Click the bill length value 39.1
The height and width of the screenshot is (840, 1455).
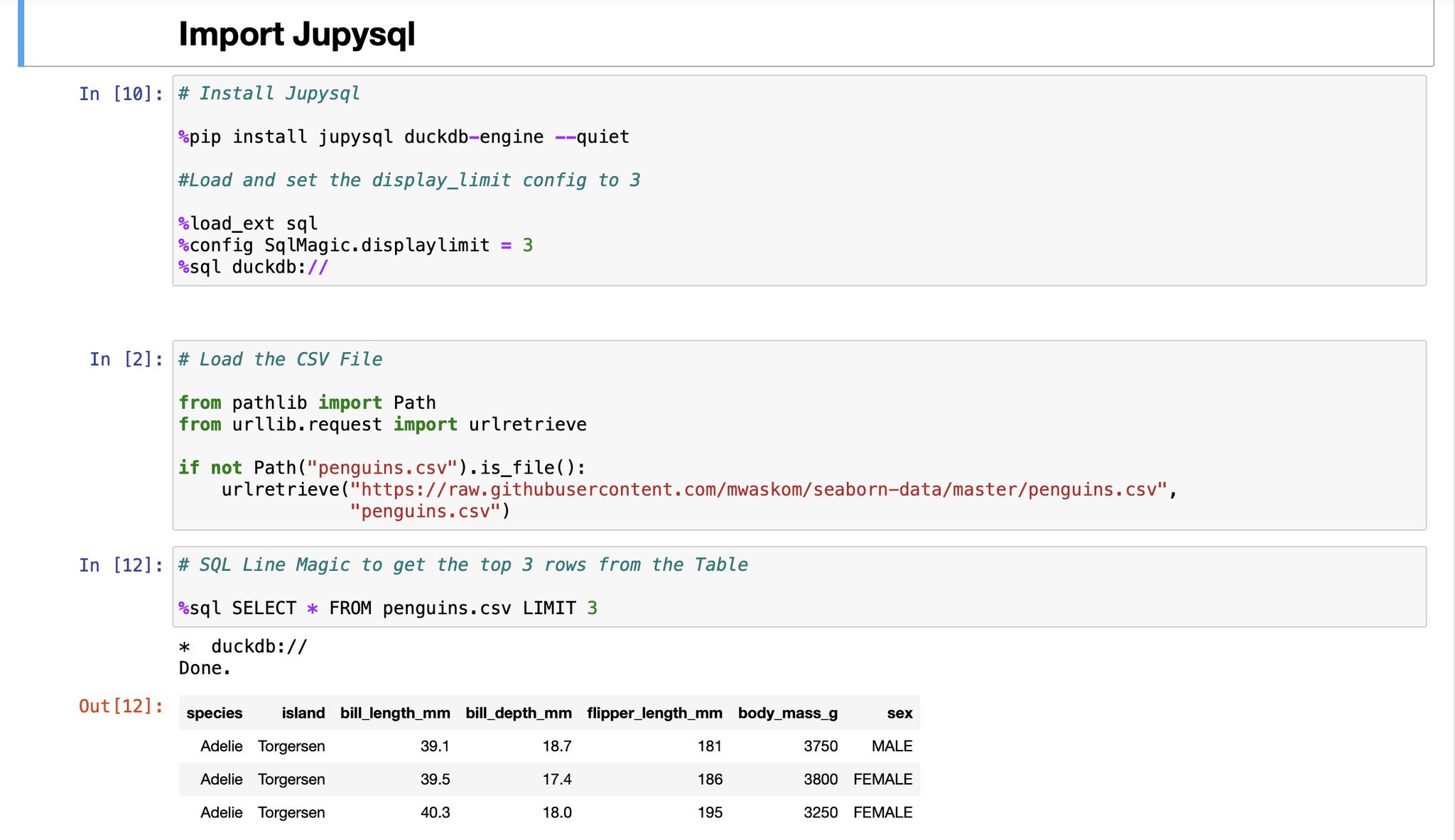(x=435, y=746)
